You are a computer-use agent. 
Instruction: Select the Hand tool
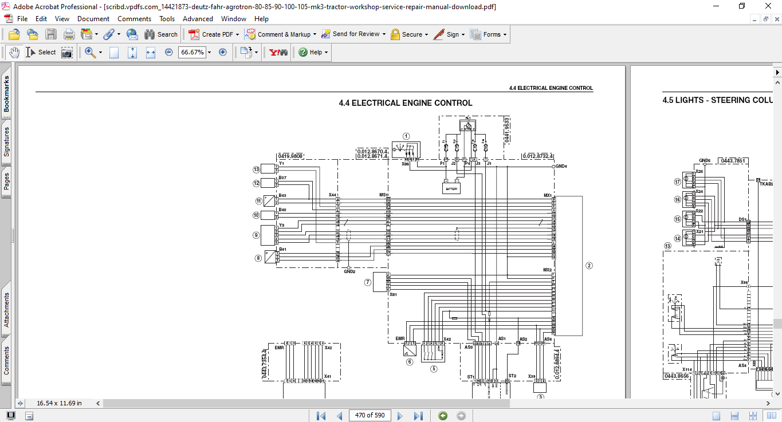click(14, 52)
